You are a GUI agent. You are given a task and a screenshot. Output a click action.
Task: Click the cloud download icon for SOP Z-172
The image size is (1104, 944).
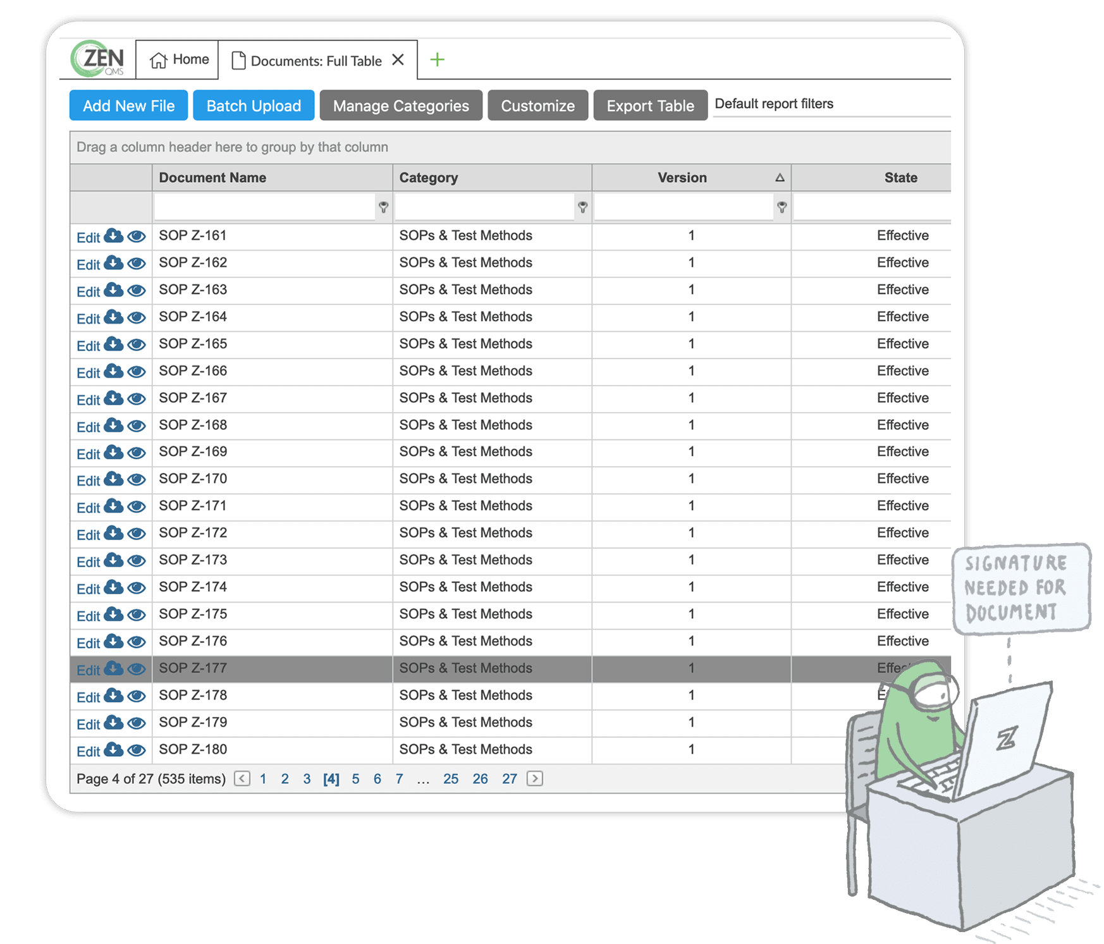tap(114, 533)
